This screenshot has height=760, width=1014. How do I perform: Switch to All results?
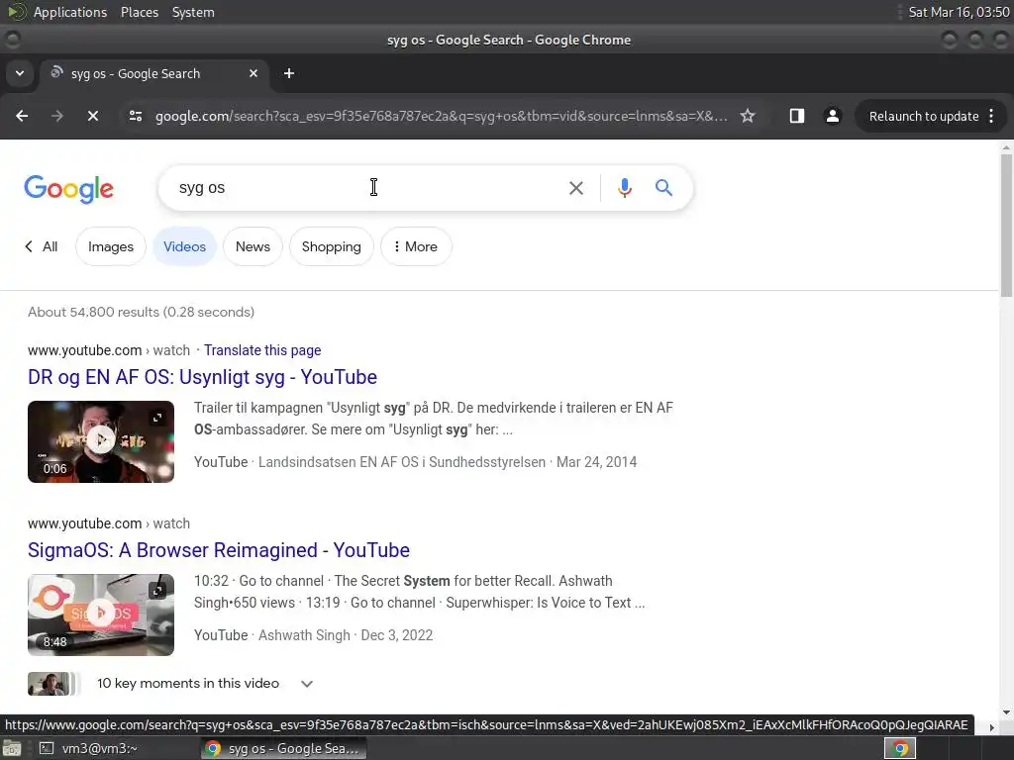(x=42, y=246)
